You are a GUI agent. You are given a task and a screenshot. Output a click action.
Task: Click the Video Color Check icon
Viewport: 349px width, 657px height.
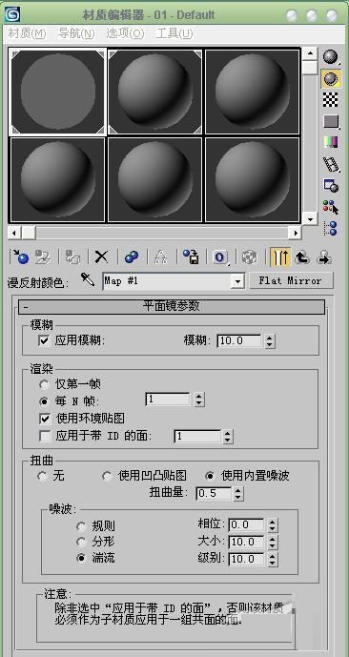(331, 142)
